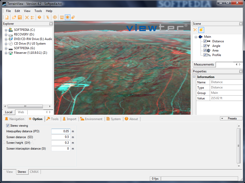Image resolution: width=245 pixels, height=183 pixels.
Task: Toggle the Distance checkbox in Scene tree
Action: 205,41
